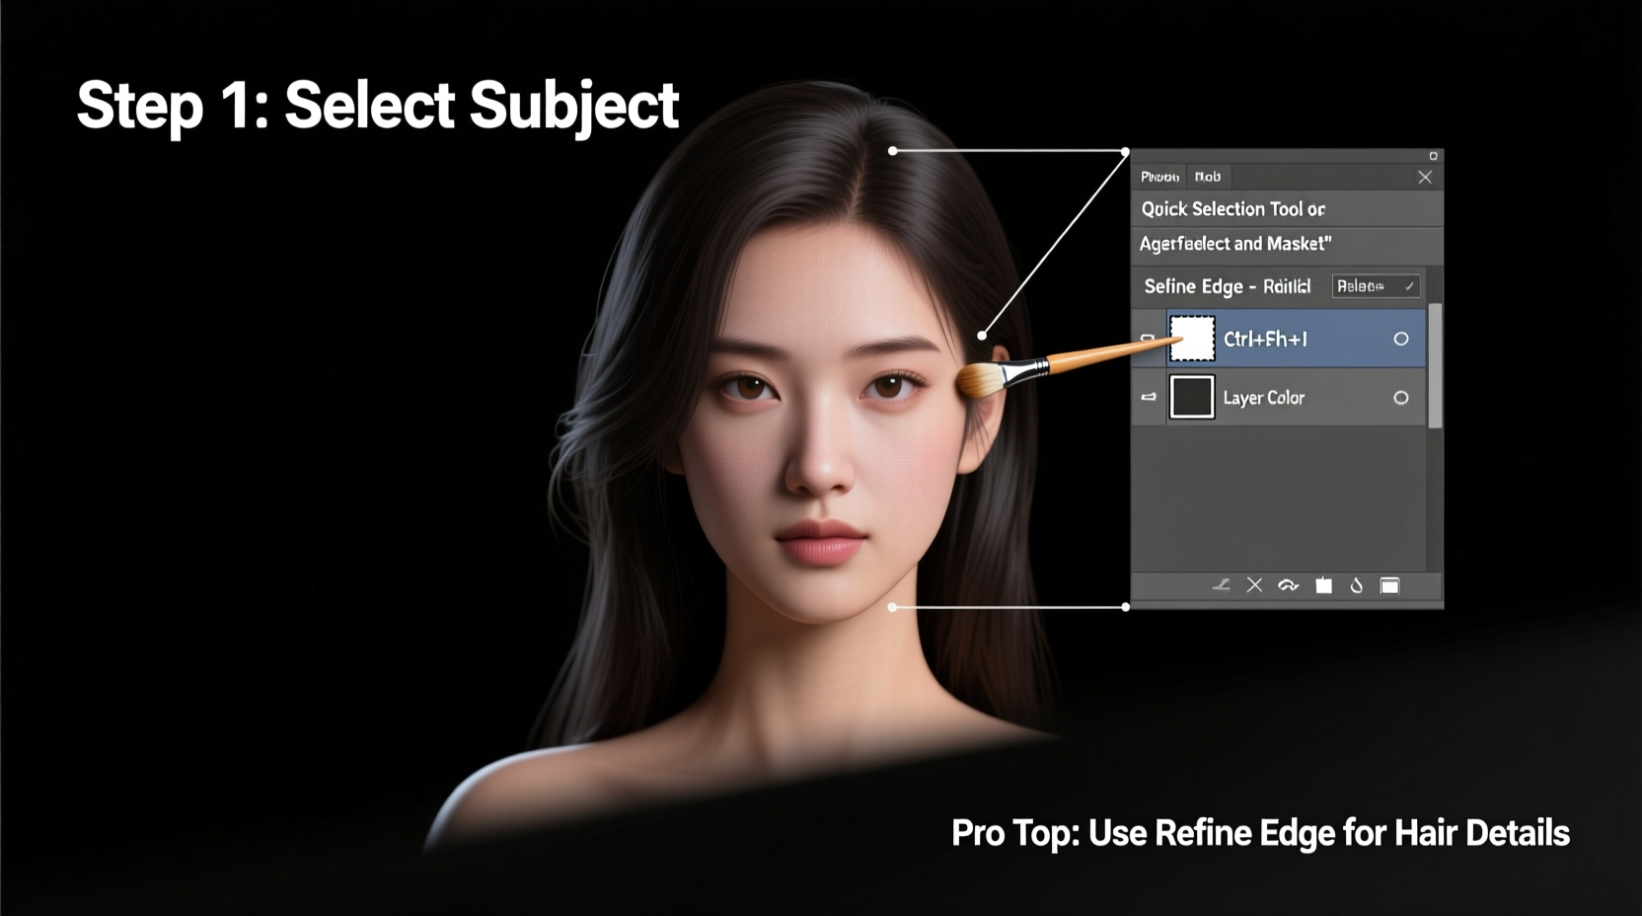Expand the panel window control at top right
This screenshot has height=916, width=1642.
[1433, 156]
